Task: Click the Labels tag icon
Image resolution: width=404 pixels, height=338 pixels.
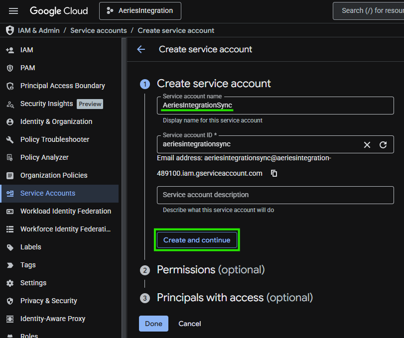Action: tap(10, 247)
